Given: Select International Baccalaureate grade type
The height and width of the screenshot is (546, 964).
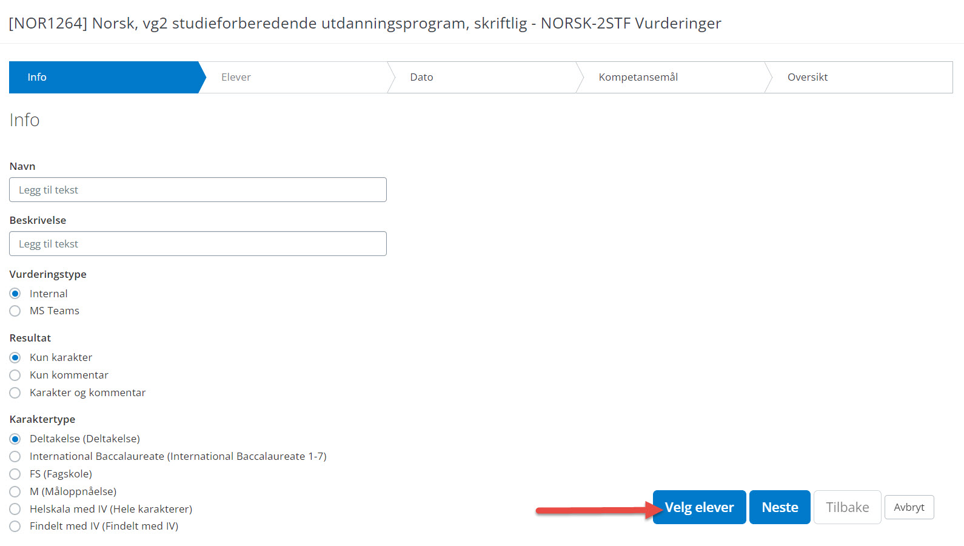Looking at the screenshot, I should coord(15,457).
